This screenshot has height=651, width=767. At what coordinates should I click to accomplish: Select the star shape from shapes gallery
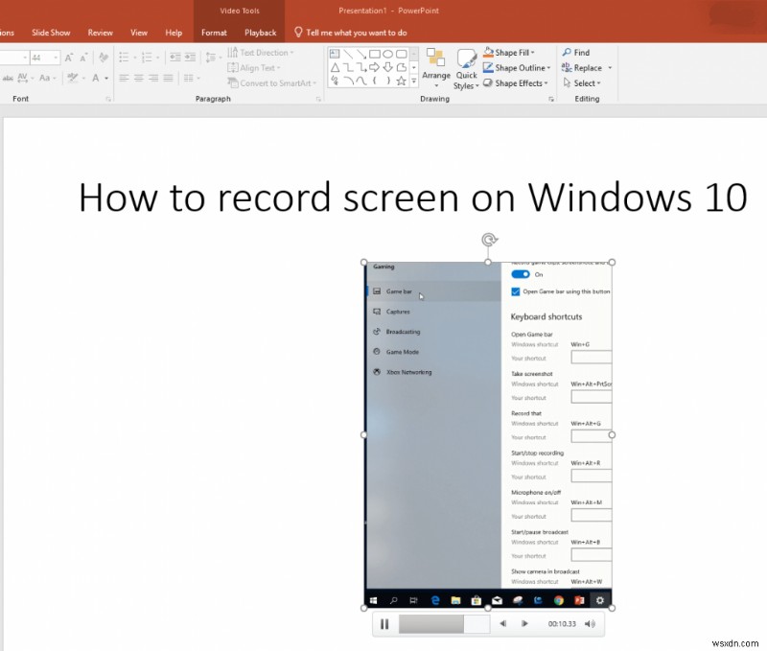tap(401, 81)
